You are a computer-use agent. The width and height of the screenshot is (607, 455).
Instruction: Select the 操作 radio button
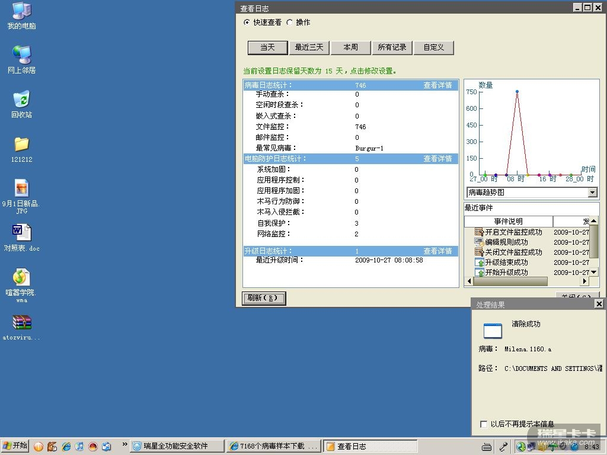(x=290, y=23)
